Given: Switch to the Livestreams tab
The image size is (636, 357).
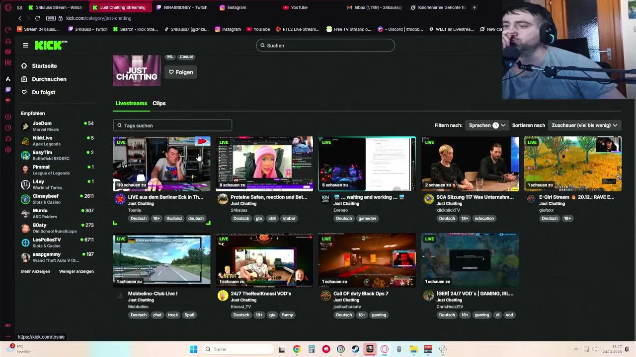Looking at the screenshot, I should point(131,103).
